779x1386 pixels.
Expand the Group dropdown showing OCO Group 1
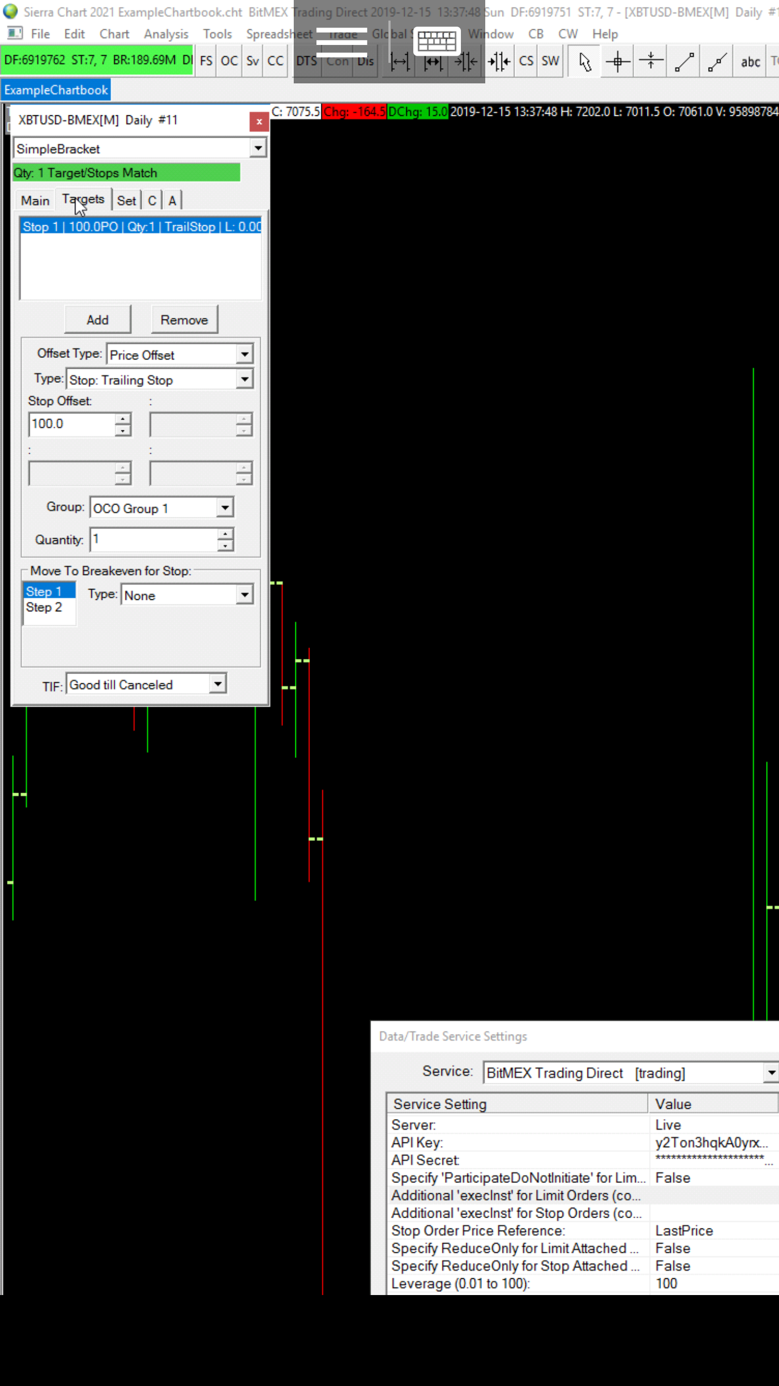225,508
